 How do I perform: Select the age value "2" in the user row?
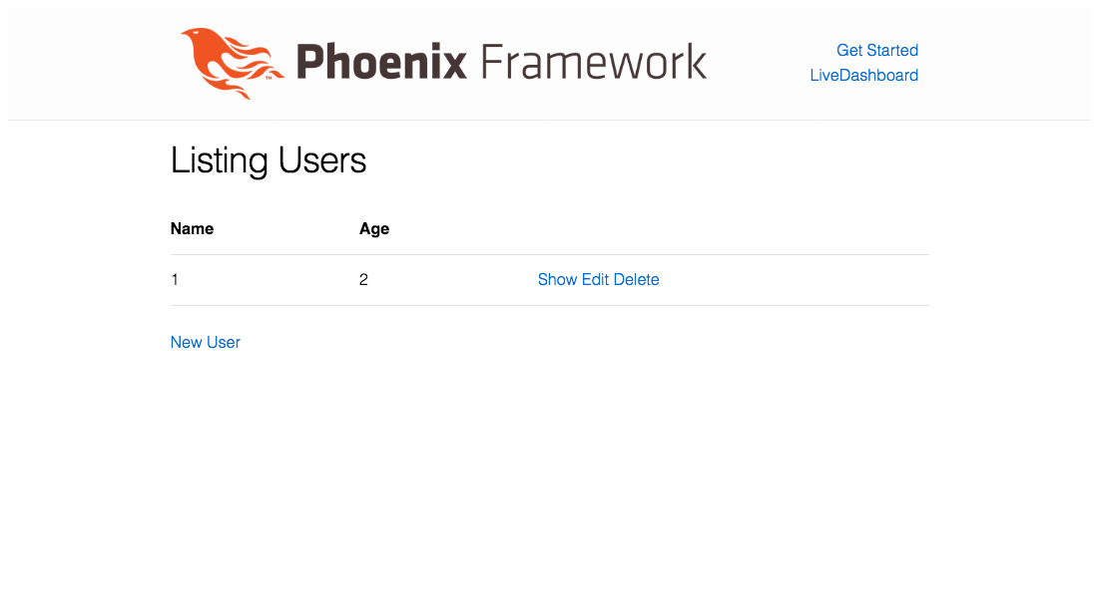click(363, 280)
